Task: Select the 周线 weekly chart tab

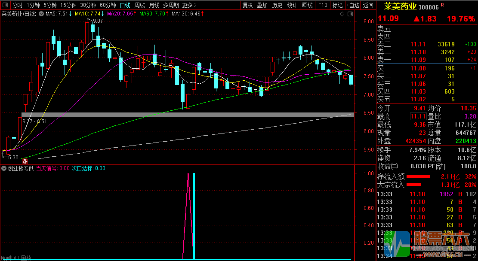Action: tap(139, 5)
